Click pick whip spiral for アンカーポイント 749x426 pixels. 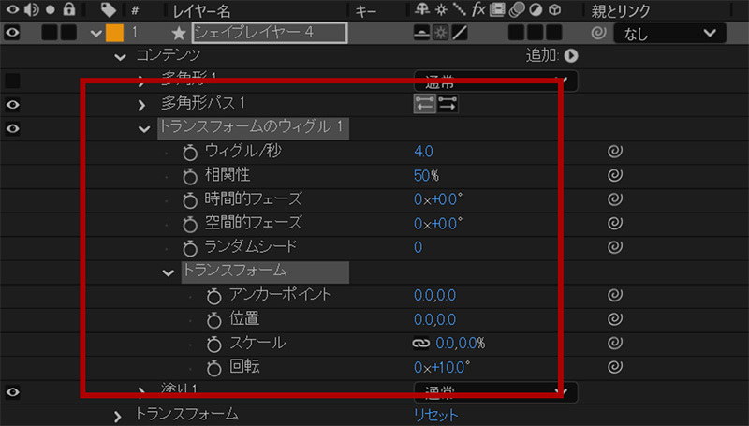(615, 295)
